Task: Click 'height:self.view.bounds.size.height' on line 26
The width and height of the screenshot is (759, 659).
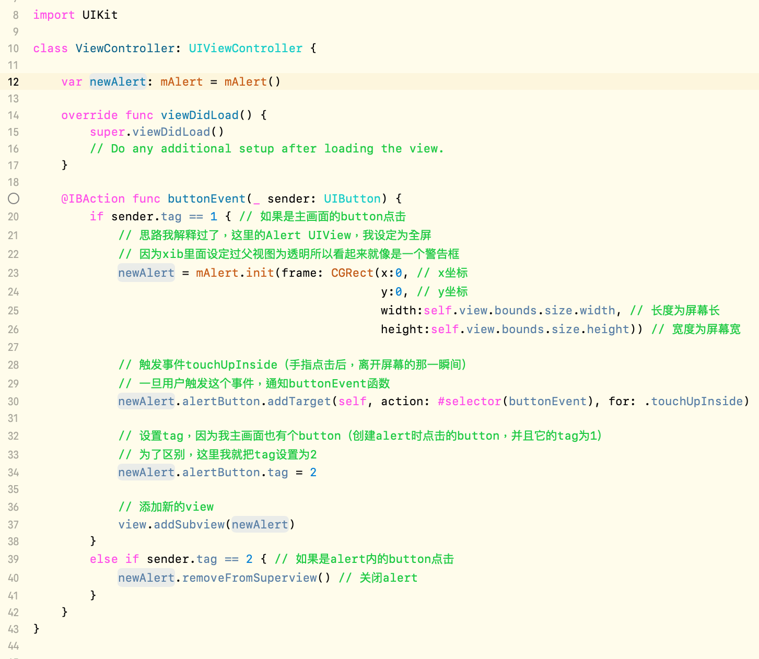Action: point(505,329)
